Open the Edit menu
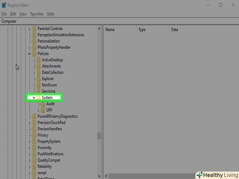 click(13, 14)
